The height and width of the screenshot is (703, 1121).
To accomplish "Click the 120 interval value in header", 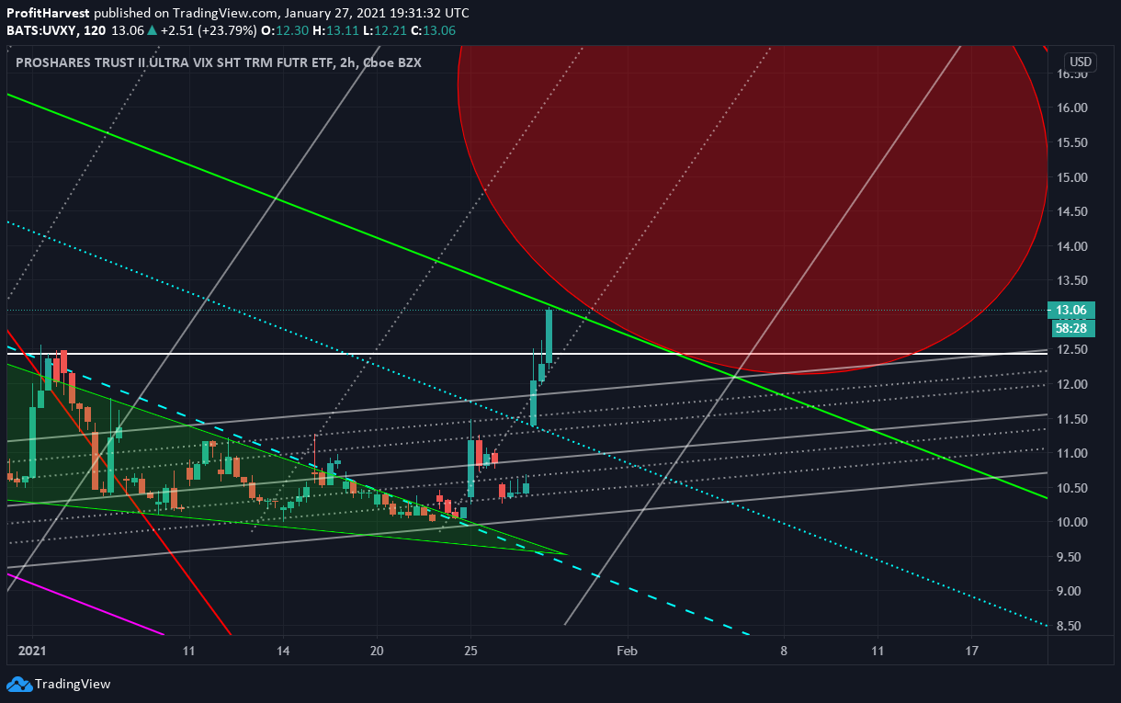I will point(93,30).
